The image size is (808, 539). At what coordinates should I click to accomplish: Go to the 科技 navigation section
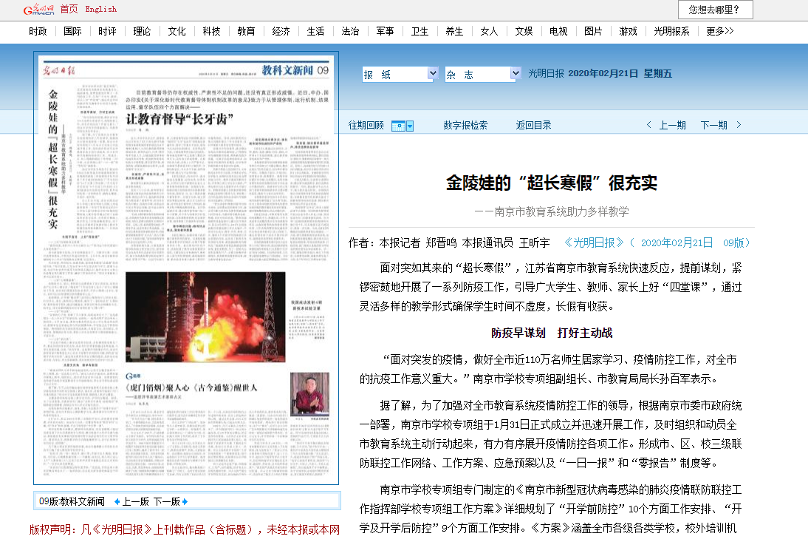click(x=211, y=31)
